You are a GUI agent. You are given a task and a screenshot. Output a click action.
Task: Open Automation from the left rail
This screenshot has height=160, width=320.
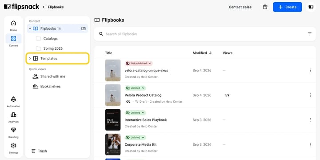coord(13,102)
